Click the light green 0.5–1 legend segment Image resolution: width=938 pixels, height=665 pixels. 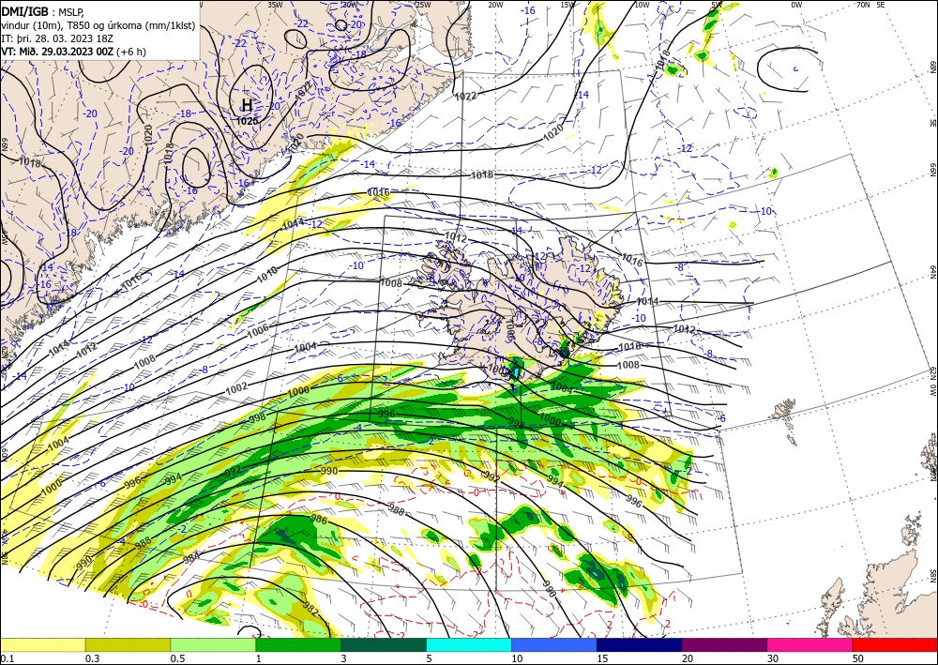(x=213, y=644)
